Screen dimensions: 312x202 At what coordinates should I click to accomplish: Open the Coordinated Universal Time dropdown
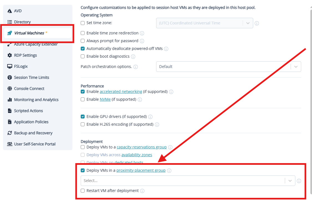click(x=204, y=23)
